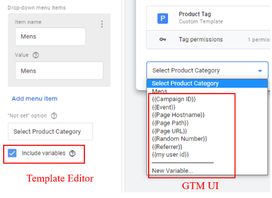The height and width of the screenshot is (198, 272).
Task: Open the Select Product Category combo box
Action: [207, 70]
